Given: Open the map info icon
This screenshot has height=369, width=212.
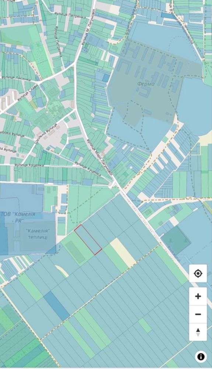Looking at the screenshot, I should (x=201, y=356).
